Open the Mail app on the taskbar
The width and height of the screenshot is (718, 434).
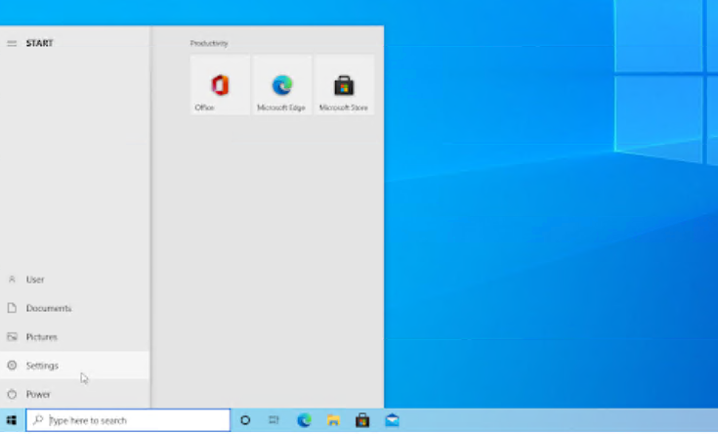(392, 420)
